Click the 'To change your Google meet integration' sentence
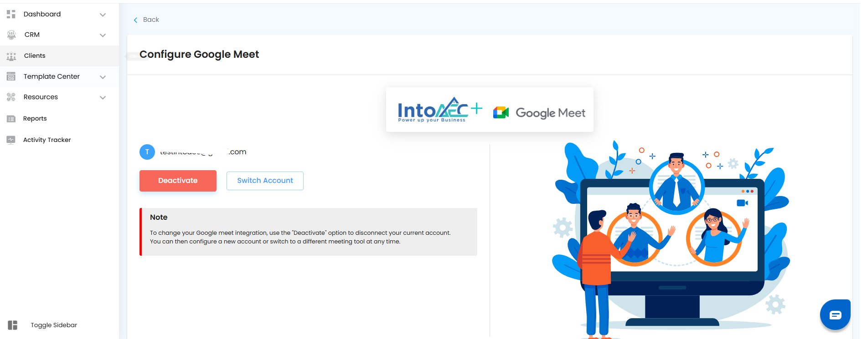This screenshot has width=862, height=339. (x=300, y=233)
